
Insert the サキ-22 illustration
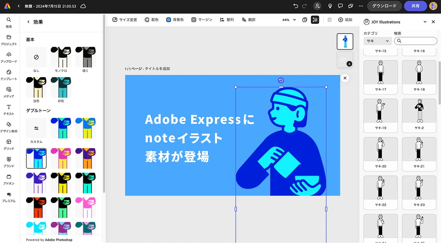coord(380,193)
